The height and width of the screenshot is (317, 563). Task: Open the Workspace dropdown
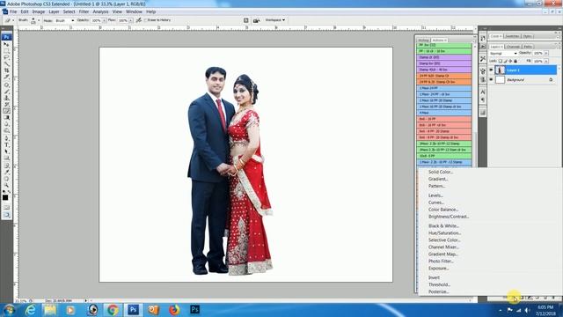coord(275,20)
